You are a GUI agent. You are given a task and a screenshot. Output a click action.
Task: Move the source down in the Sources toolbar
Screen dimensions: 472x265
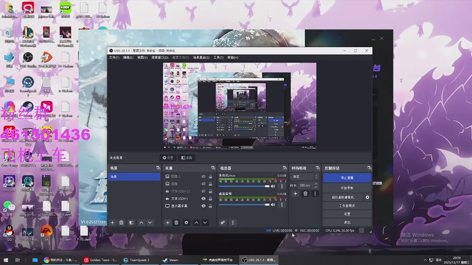pyautogui.click(x=205, y=223)
